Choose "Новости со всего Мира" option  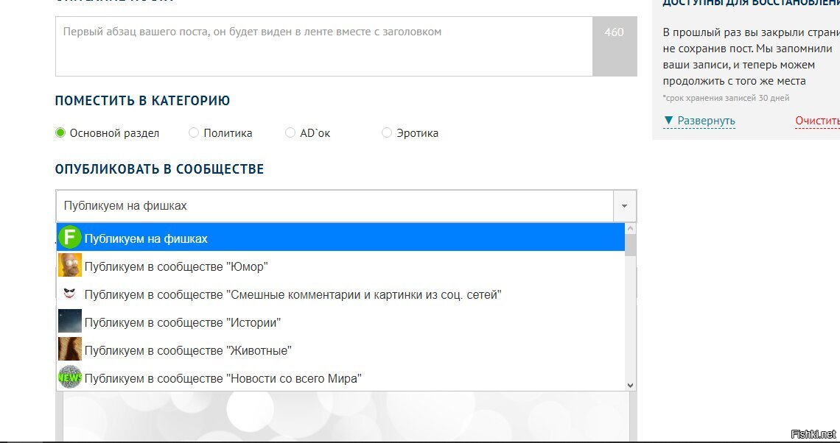(340, 378)
